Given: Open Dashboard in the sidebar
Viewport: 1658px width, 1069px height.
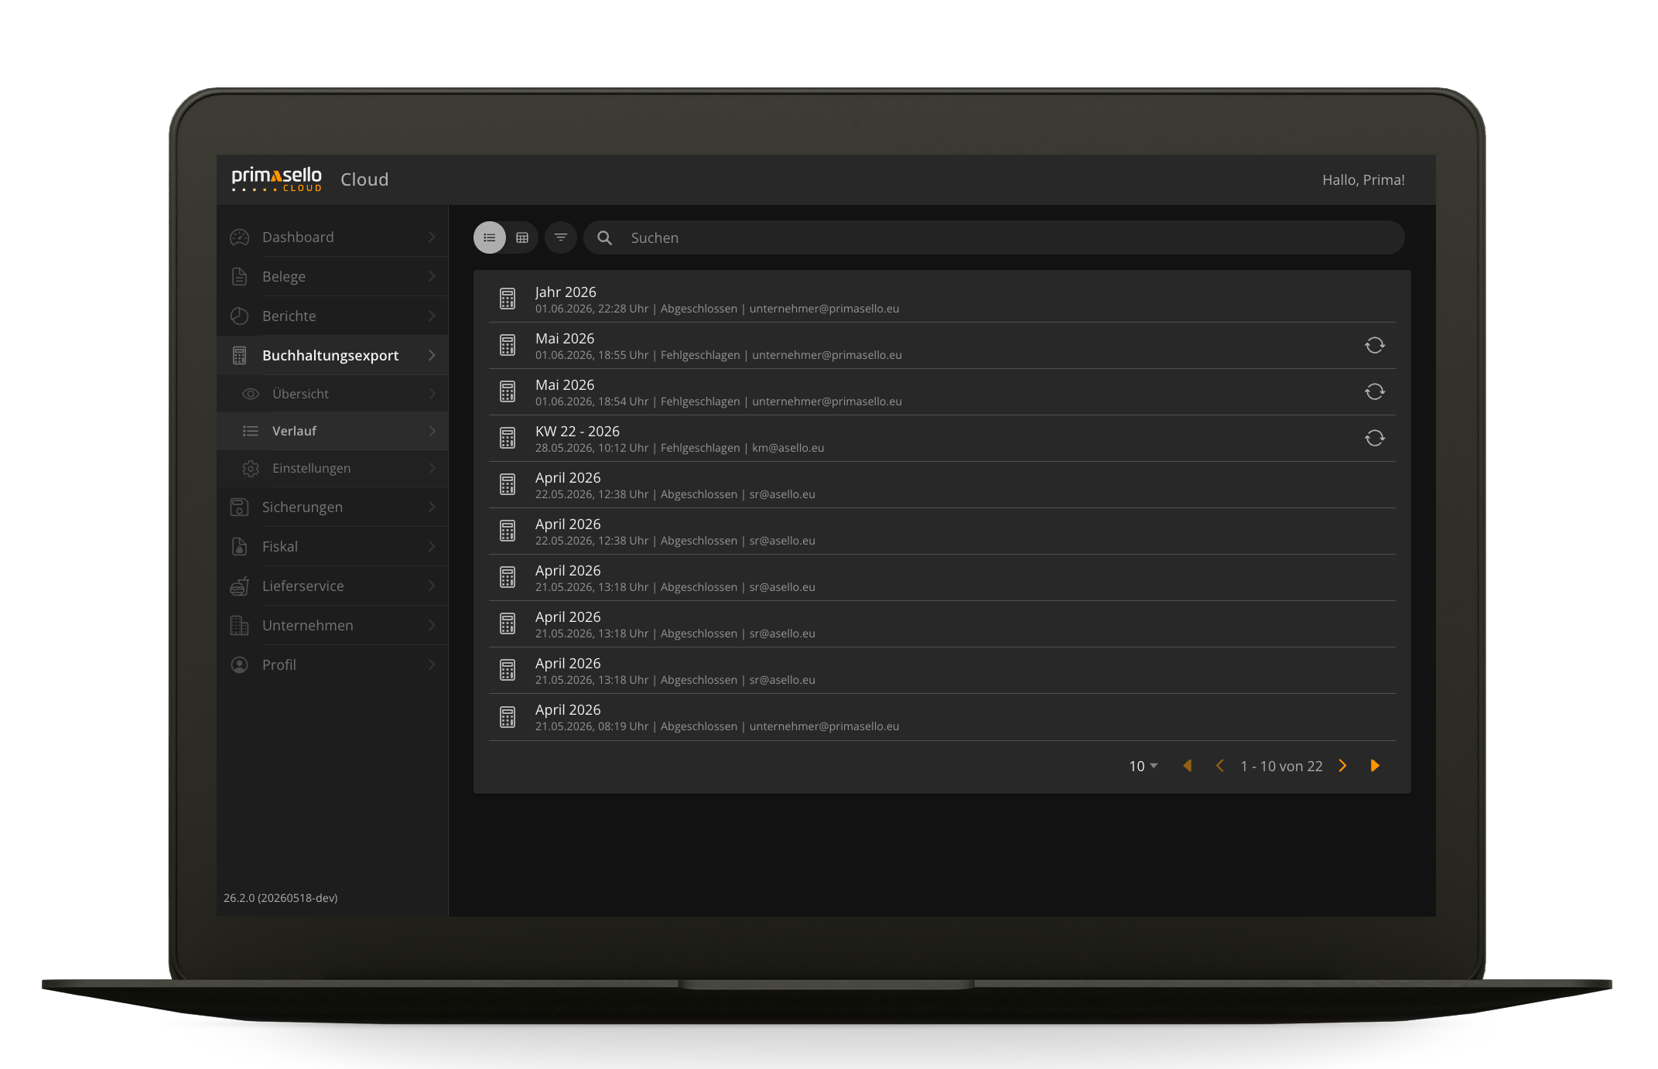Looking at the screenshot, I should tap(333, 237).
